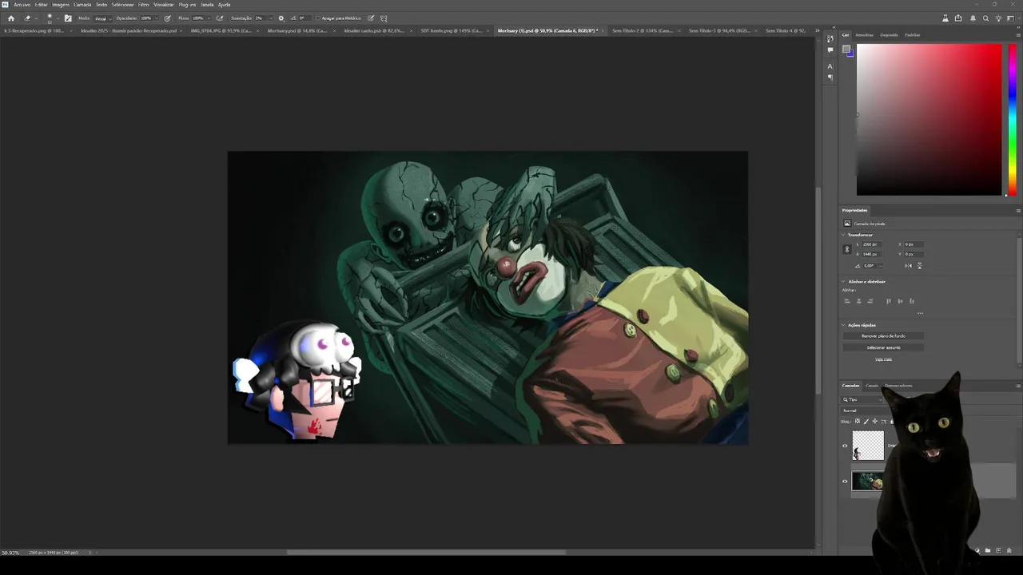Open the Arquivo menu
The image size is (1023, 575).
(x=22, y=5)
